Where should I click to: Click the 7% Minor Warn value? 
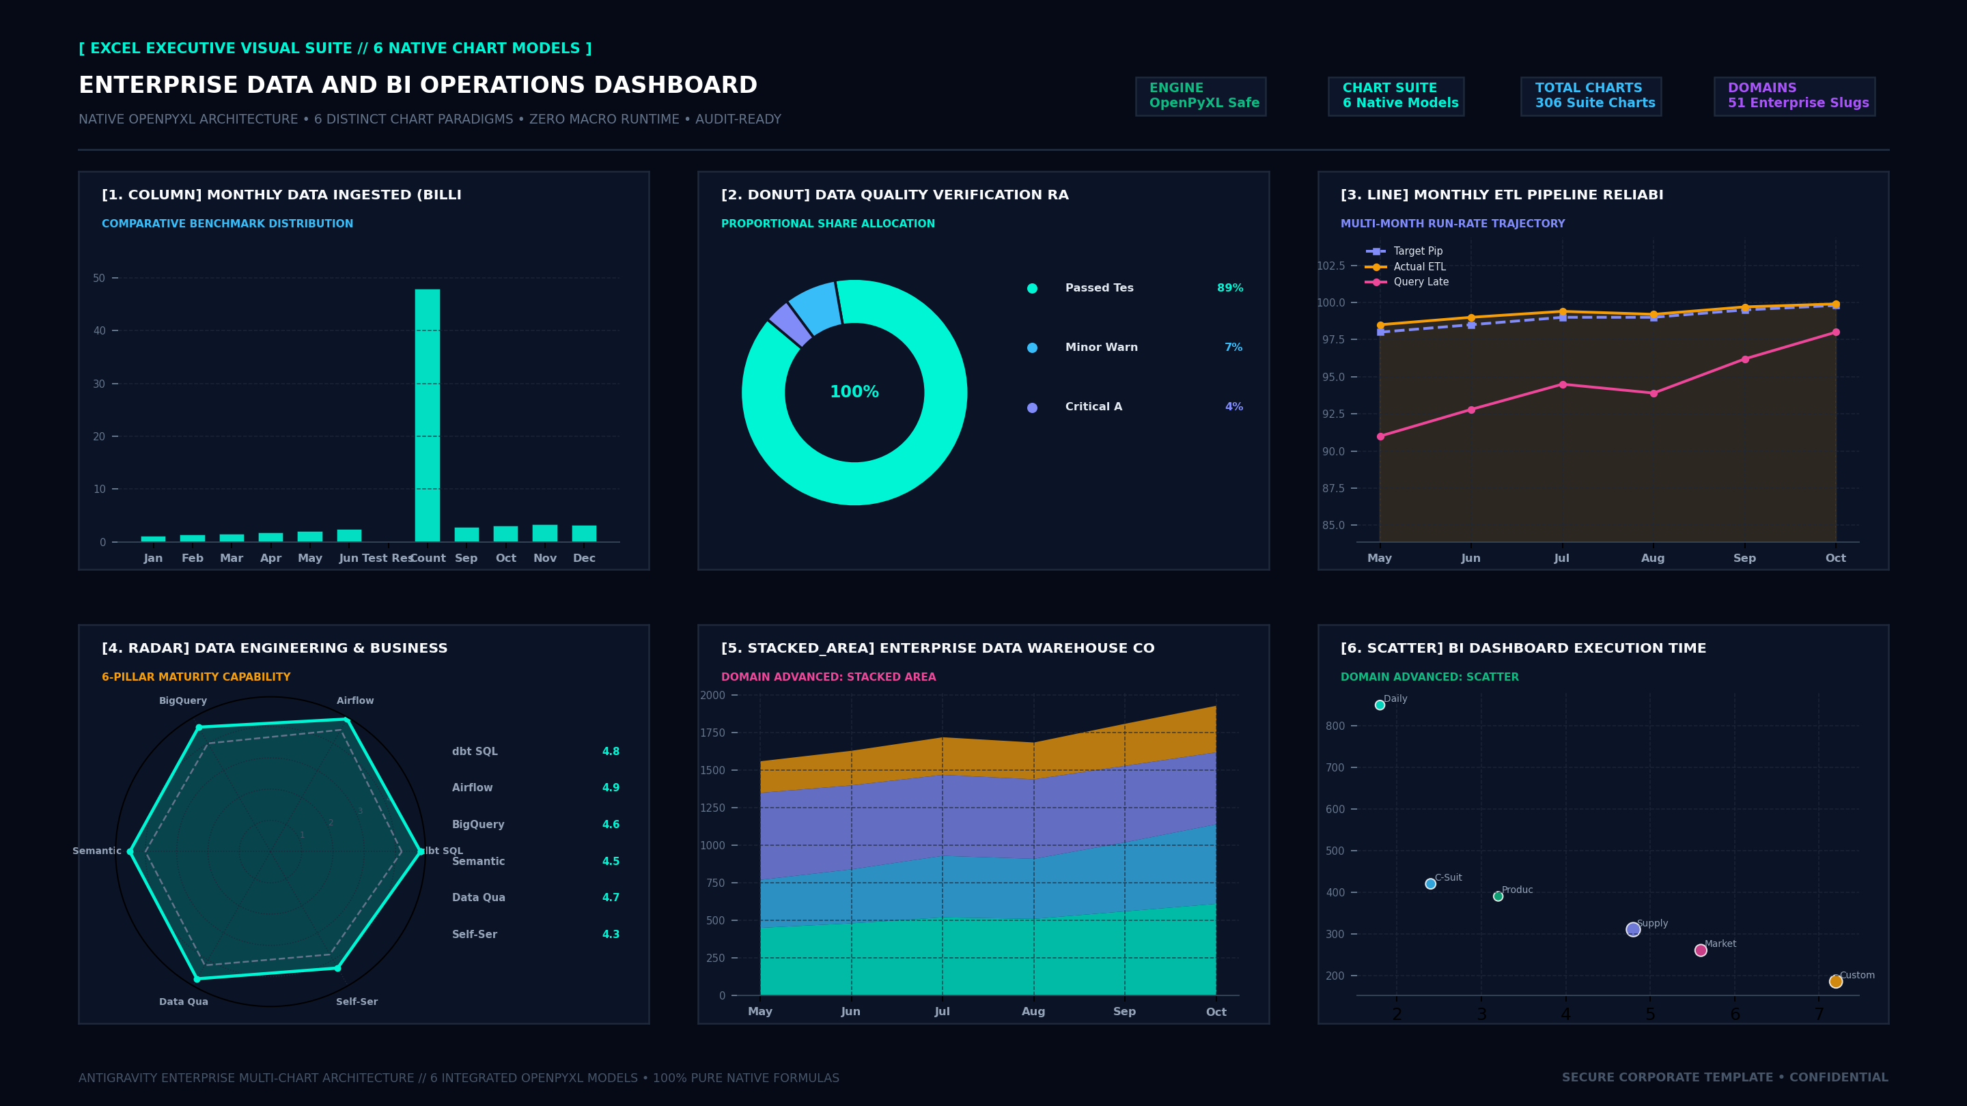[x=1234, y=348]
